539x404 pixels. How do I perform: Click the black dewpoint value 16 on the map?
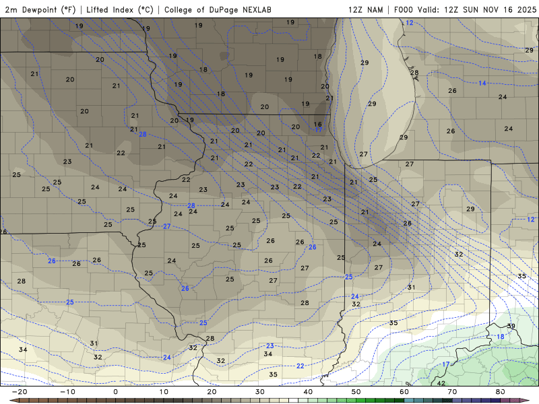[317, 124]
